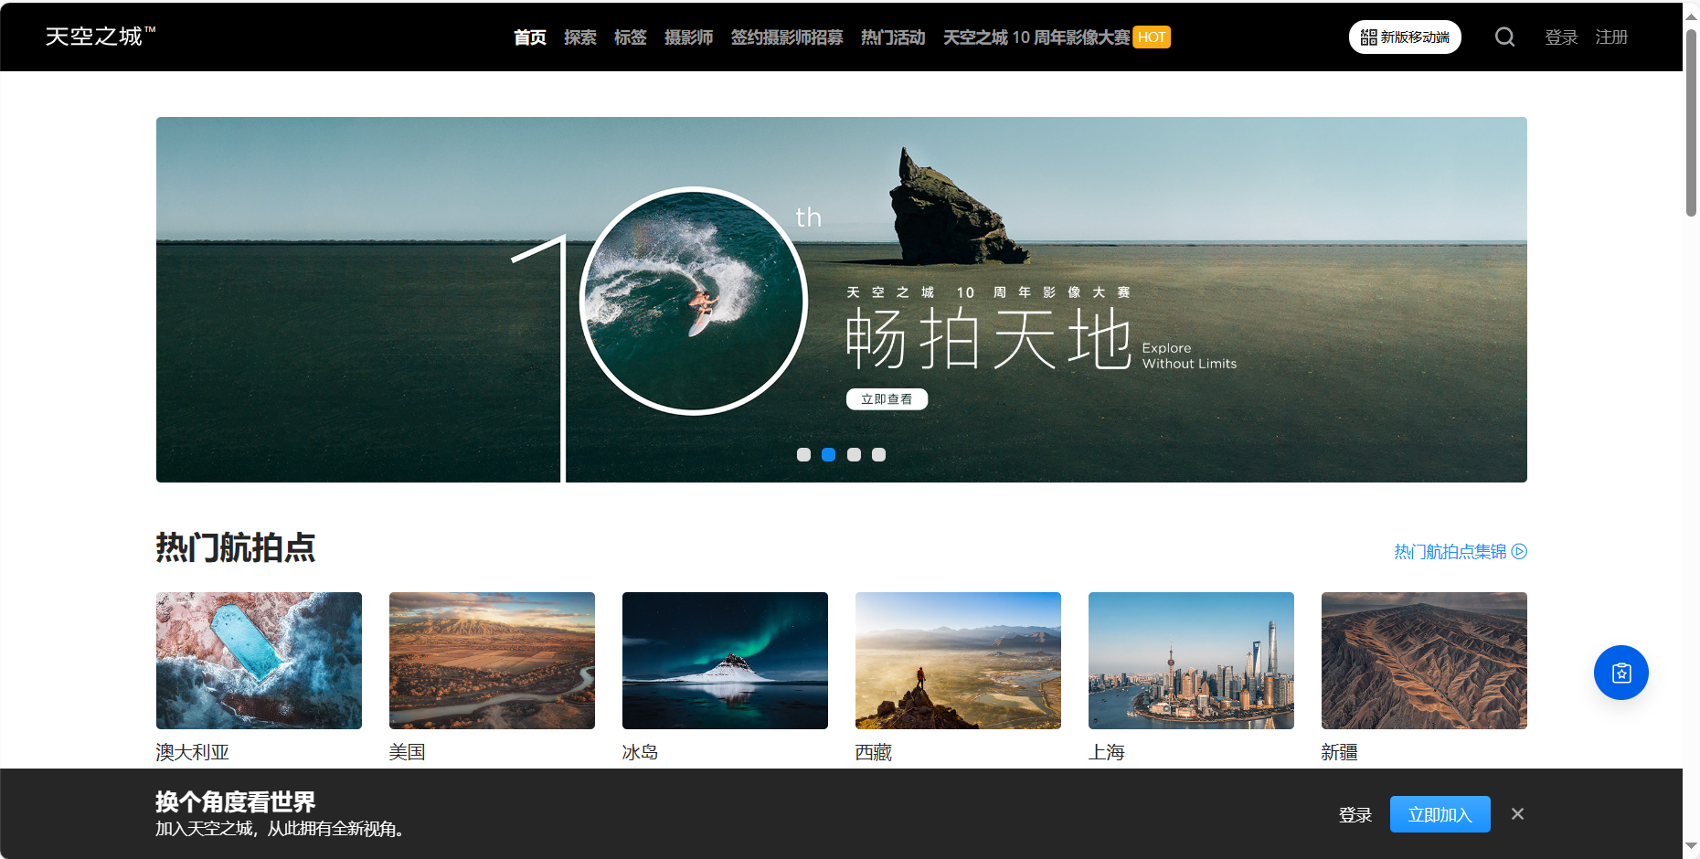Open the 探索 menu item
This screenshot has width=1700, height=859.
click(x=579, y=37)
